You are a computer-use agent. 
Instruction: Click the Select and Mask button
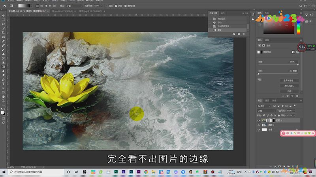point(289,81)
